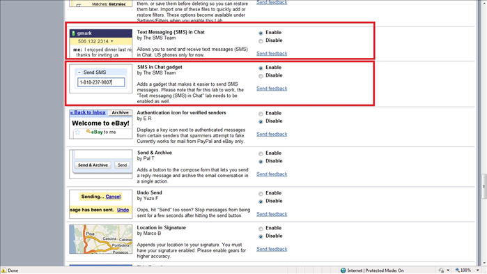
Task: Send feedback for Send & Archive lab
Action: 272,174
